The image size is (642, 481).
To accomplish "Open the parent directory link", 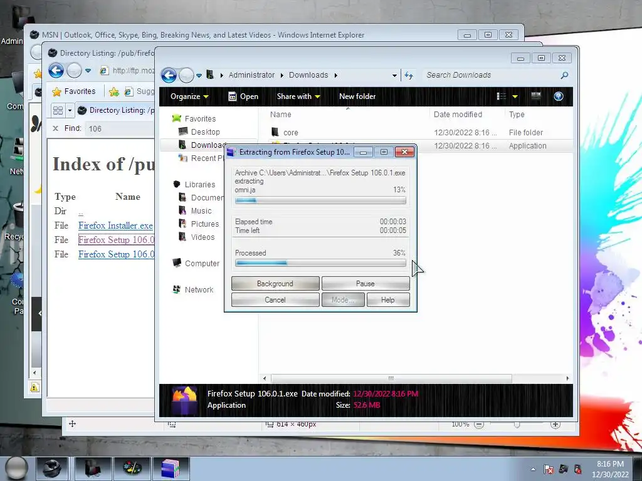I will tap(81, 212).
